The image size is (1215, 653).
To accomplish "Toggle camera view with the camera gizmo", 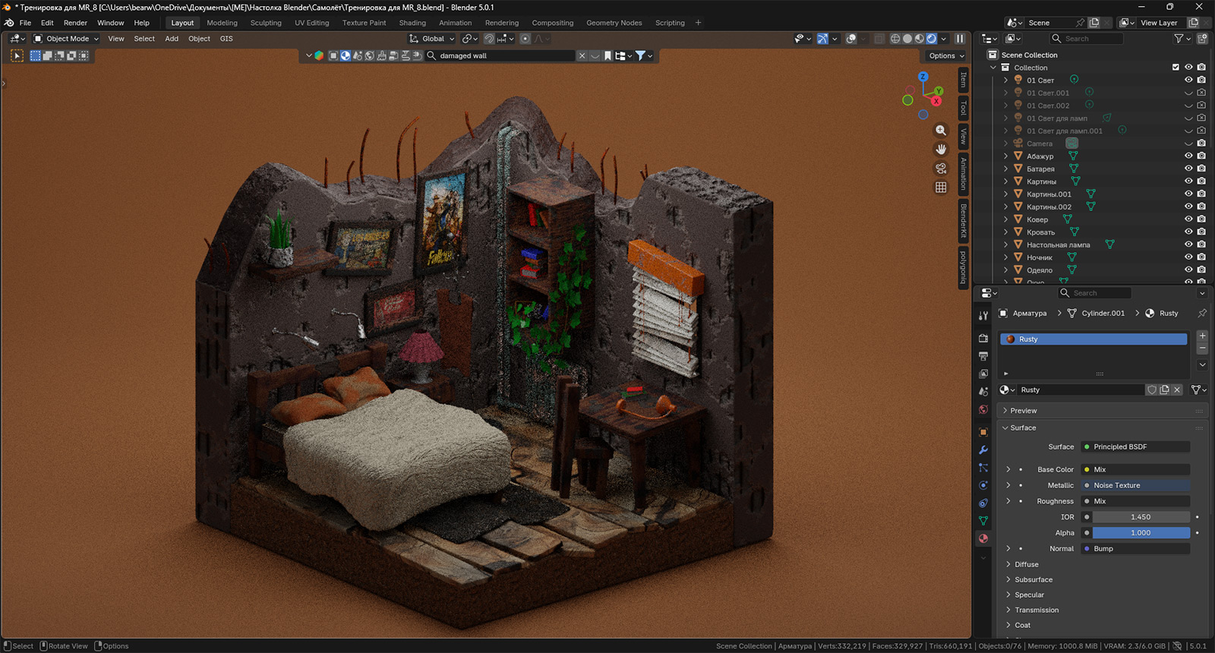I will coord(941,169).
